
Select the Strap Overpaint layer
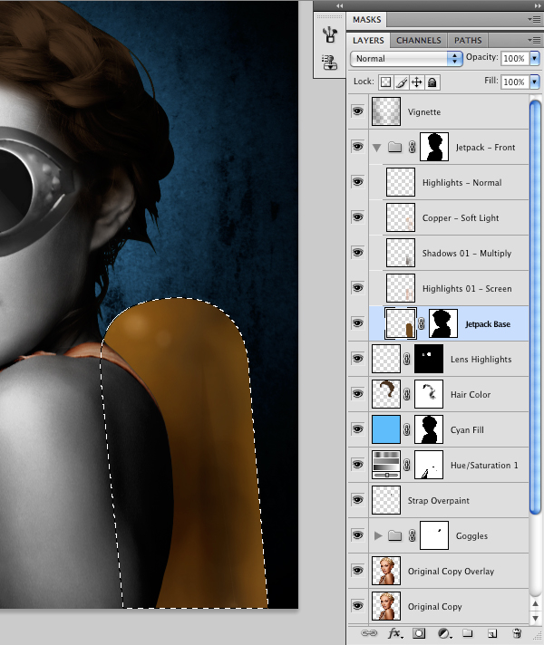click(438, 500)
